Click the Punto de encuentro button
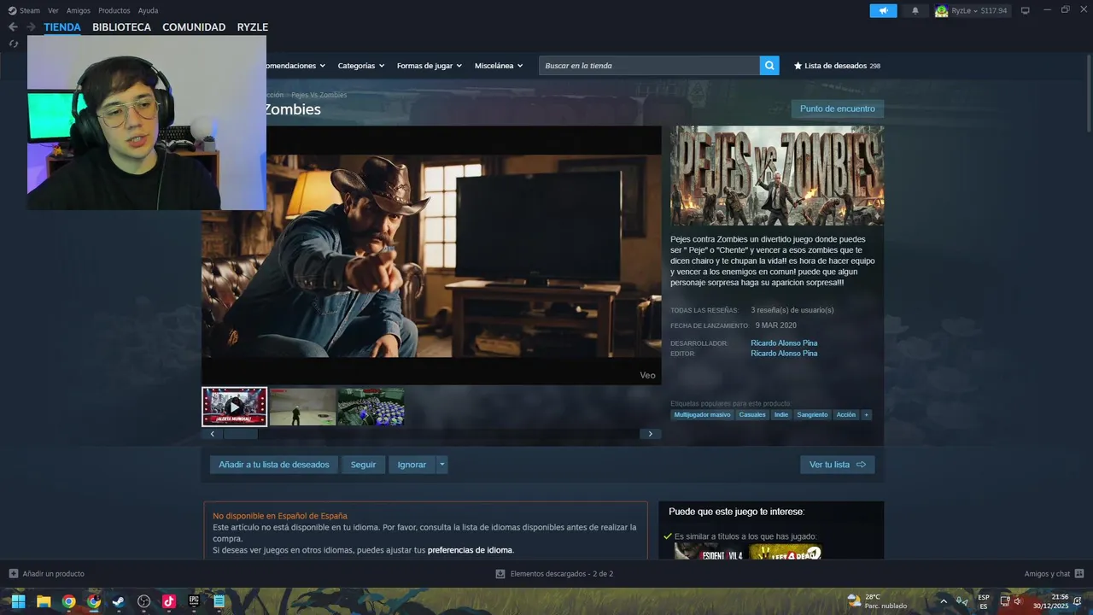The height and width of the screenshot is (615, 1093). click(x=837, y=108)
